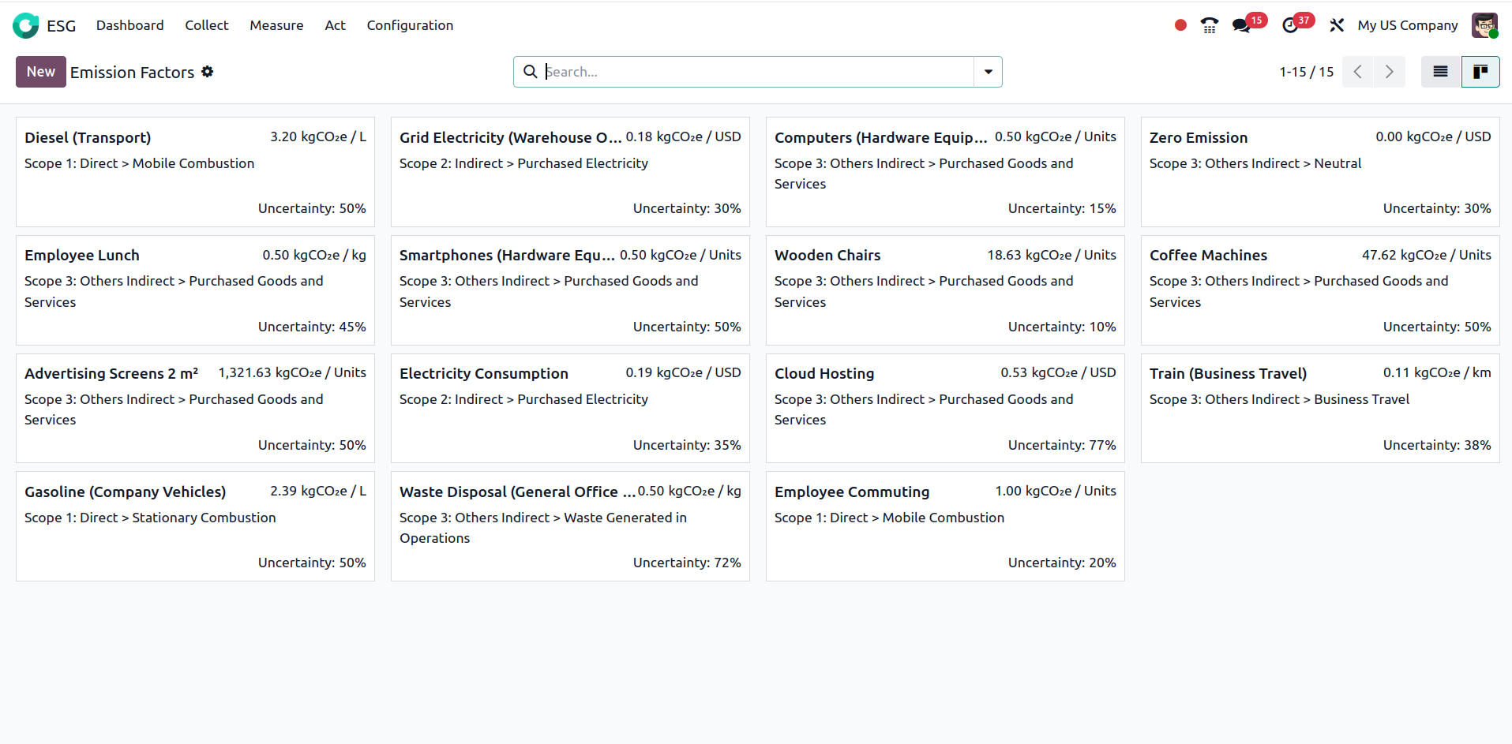Open the Wooden Chairs emission factor card
This screenshot has height=744, width=1512.
[944, 290]
